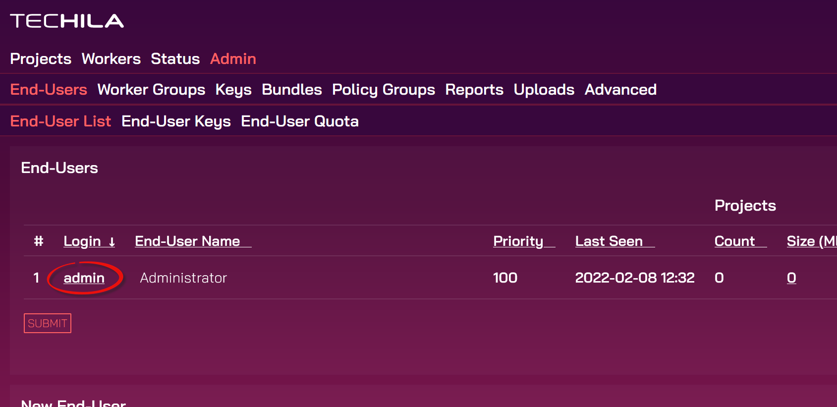Switch to Worker Groups tab
The image size is (837, 407).
(151, 90)
